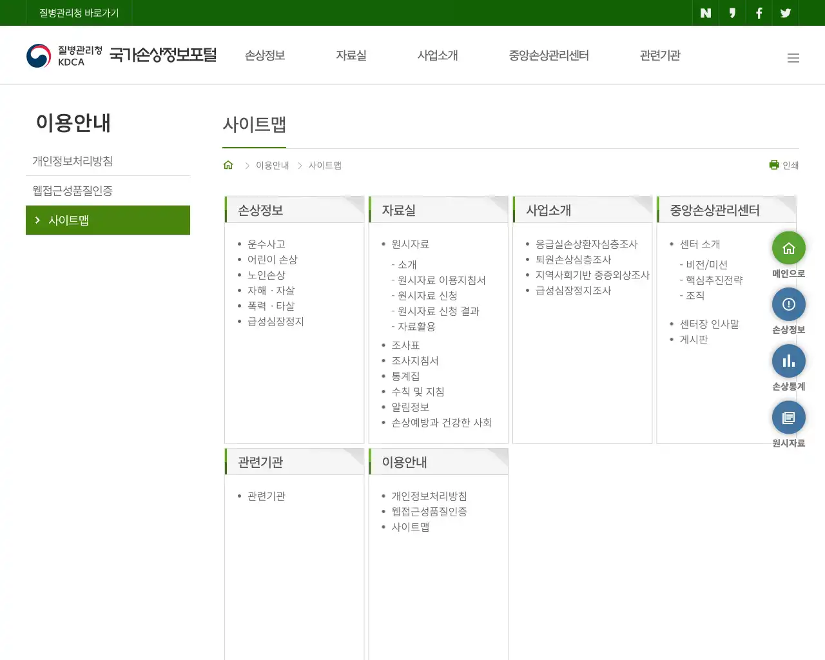Open the Facebook icon in top bar

tap(759, 13)
